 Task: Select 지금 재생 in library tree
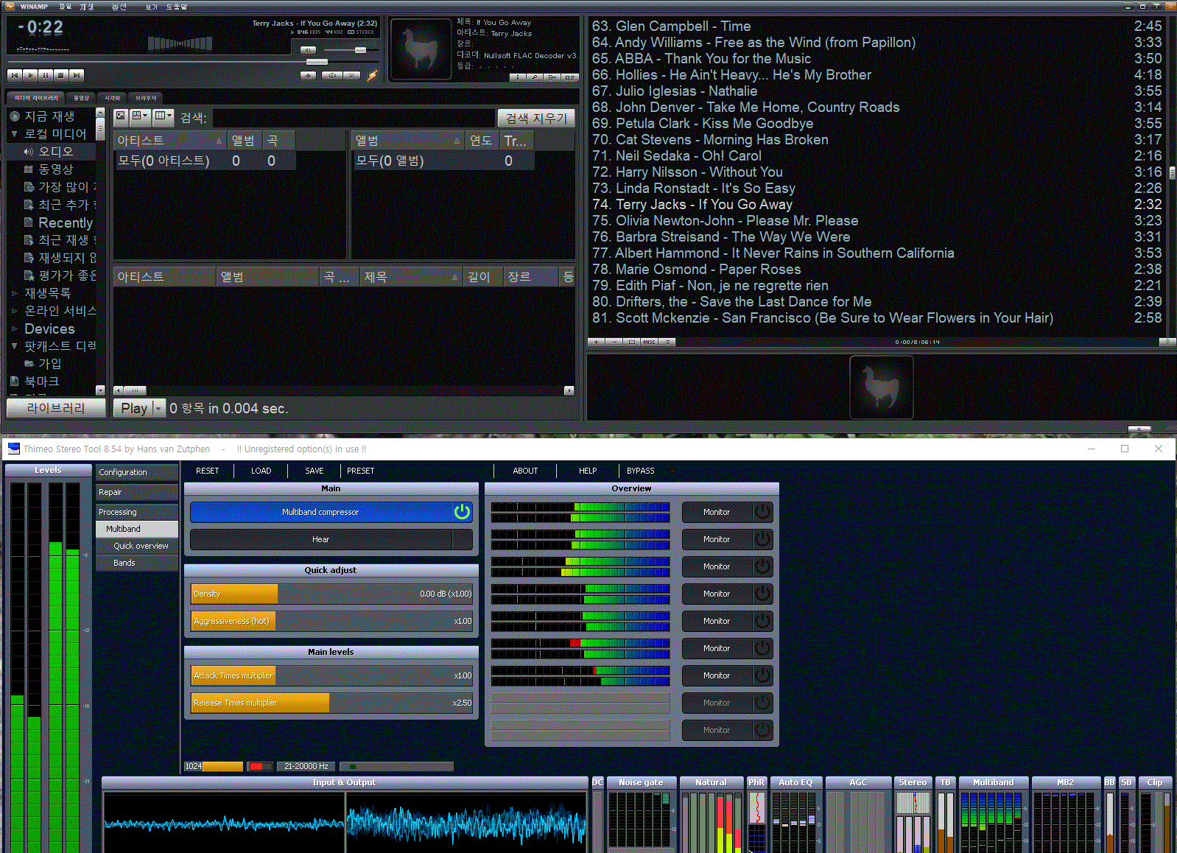(49, 116)
